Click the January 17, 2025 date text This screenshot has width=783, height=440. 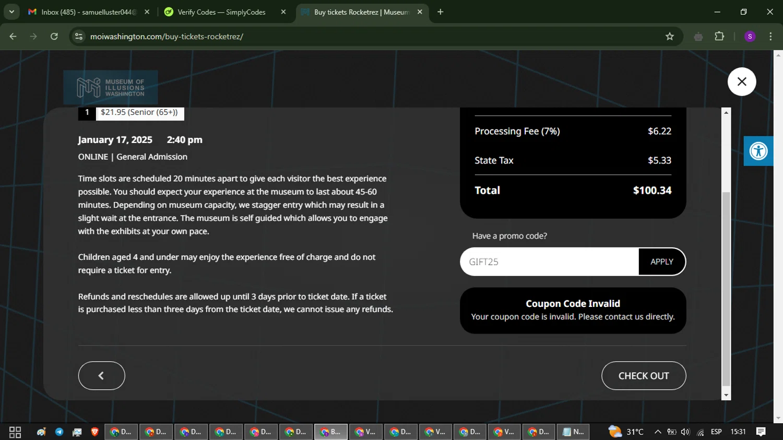115,140
